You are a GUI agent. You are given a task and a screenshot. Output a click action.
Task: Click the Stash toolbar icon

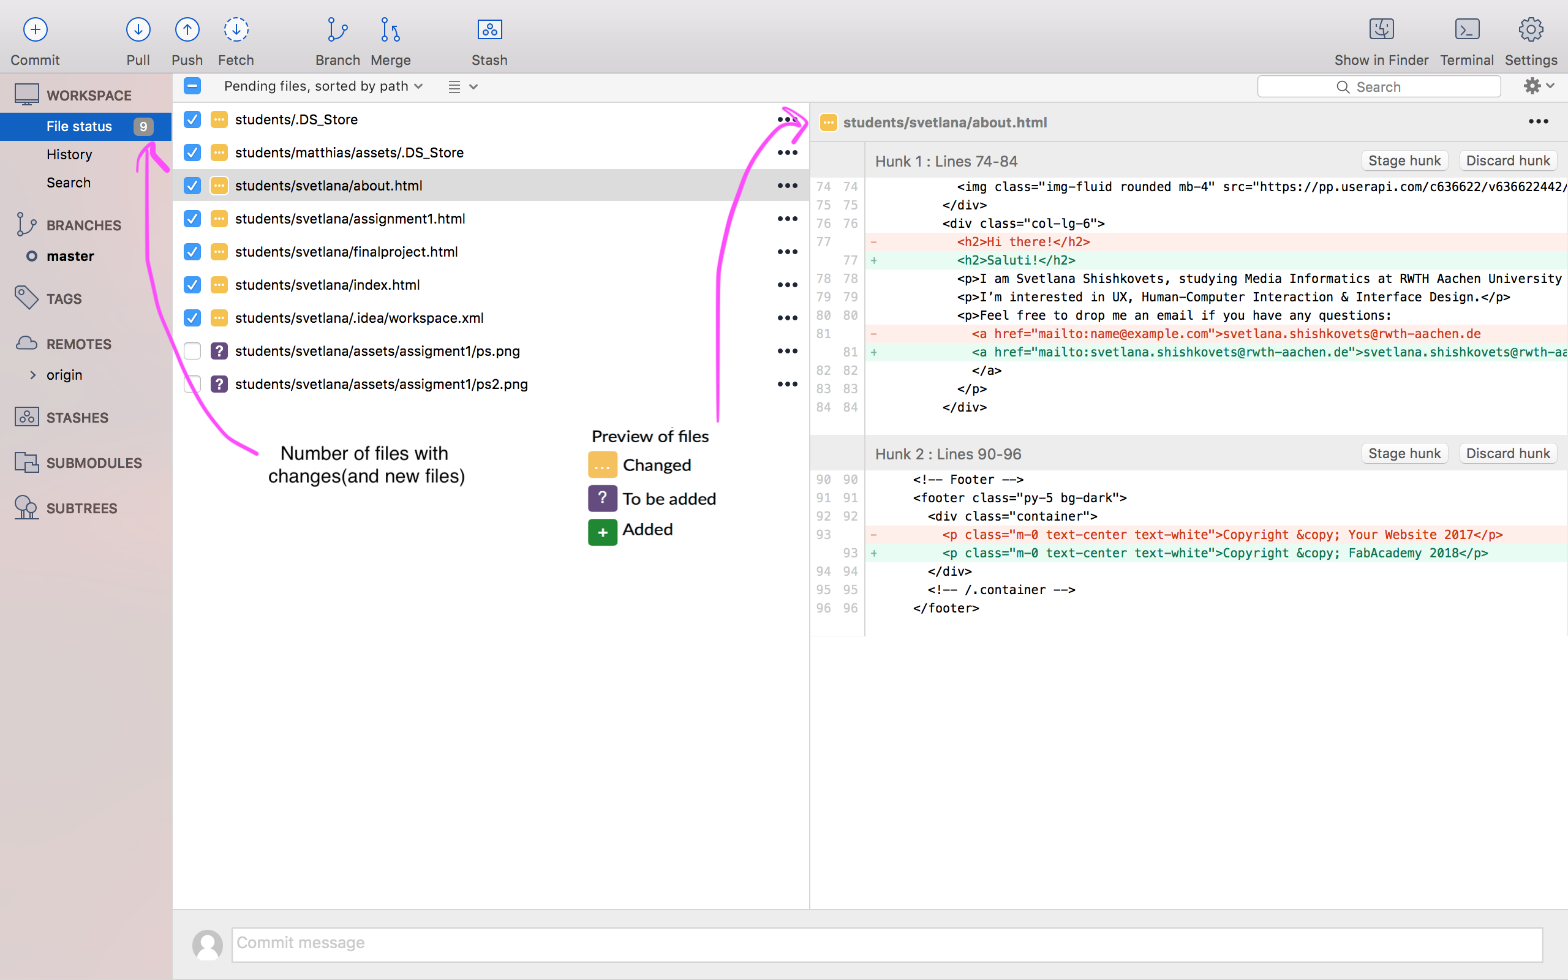[489, 29]
